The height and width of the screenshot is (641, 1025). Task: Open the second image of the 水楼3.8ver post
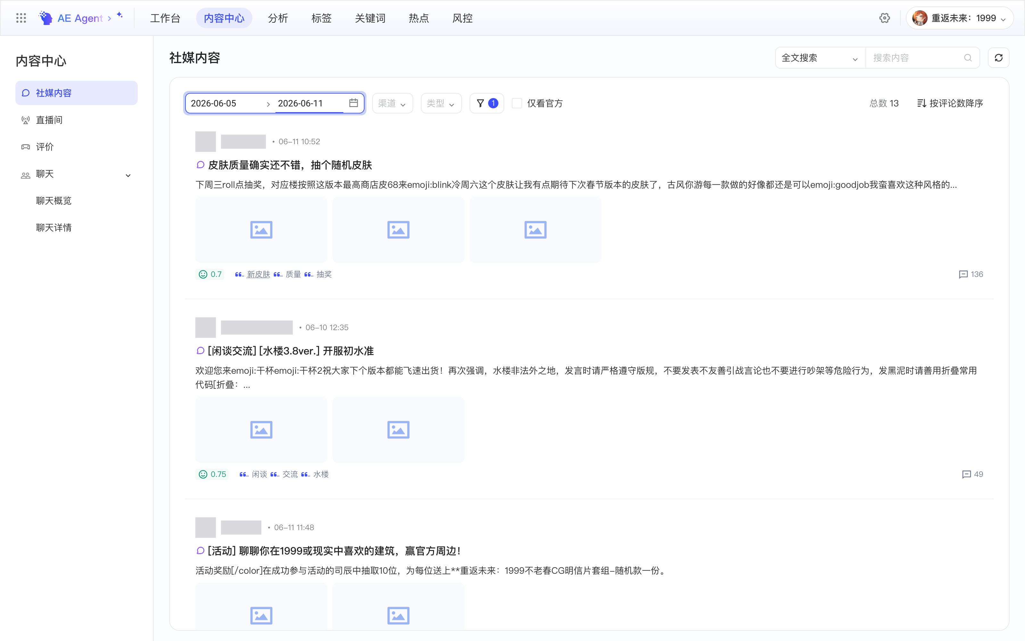(x=398, y=430)
